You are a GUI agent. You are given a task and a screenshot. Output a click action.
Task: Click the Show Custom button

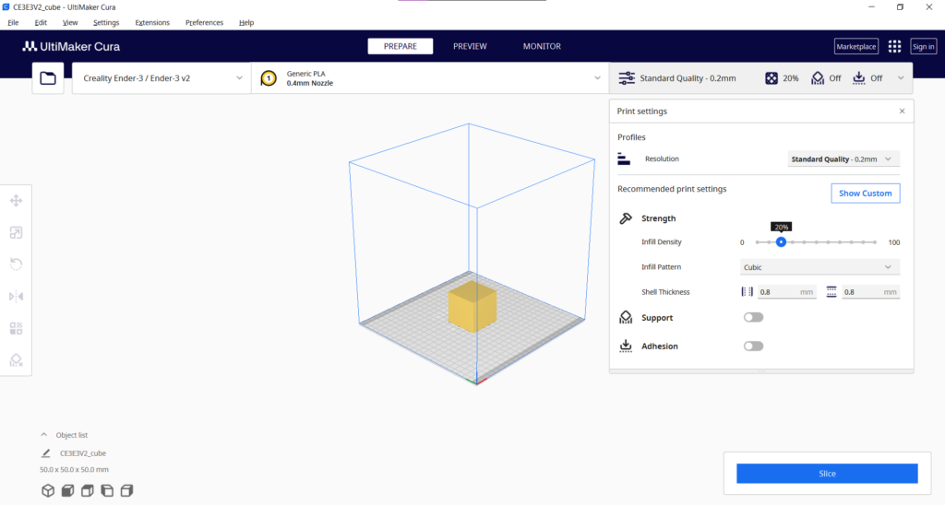[866, 194]
